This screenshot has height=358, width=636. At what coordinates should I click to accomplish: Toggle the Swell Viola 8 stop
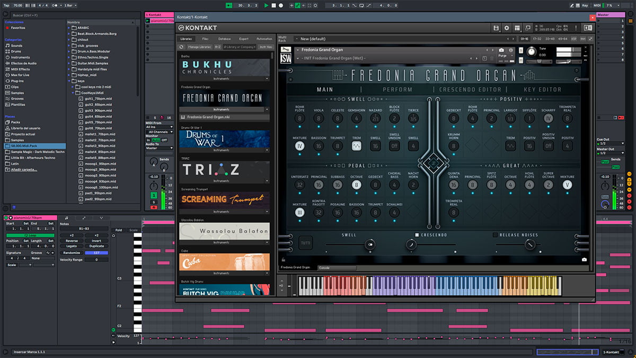point(319,118)
